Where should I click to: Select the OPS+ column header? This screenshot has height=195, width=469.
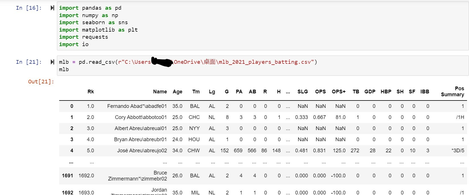[338, 92]
